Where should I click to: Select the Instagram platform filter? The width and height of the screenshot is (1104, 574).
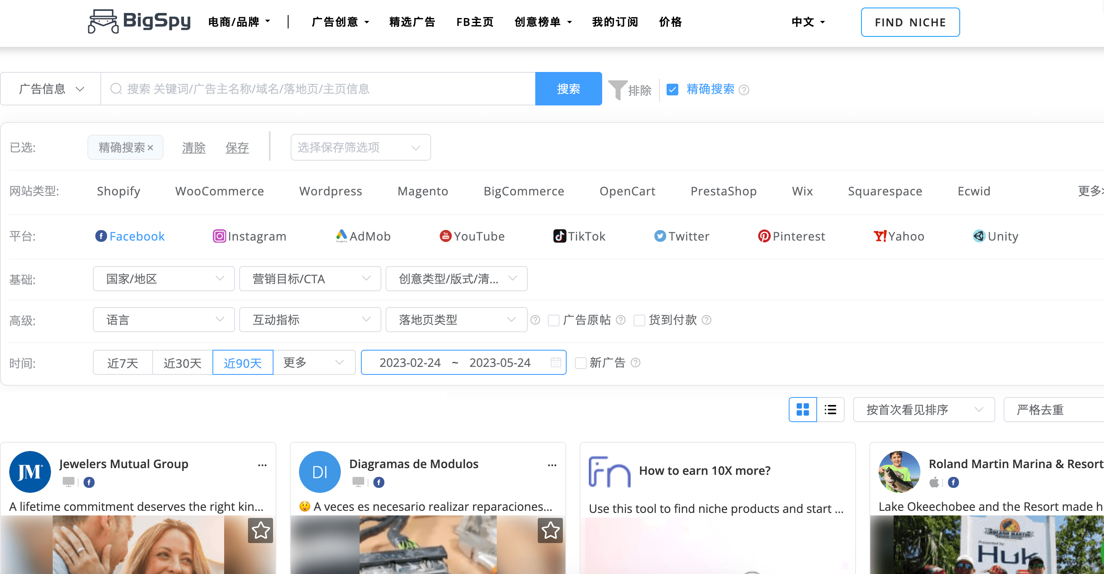coord(249,236)
